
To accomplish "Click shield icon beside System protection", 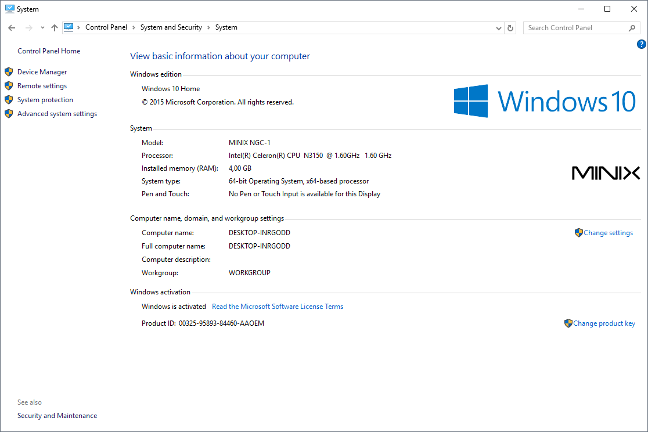I will coord(9,100).
